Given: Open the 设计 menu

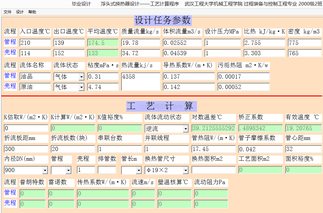Looking at the screenshot, I should click(20, 12).
